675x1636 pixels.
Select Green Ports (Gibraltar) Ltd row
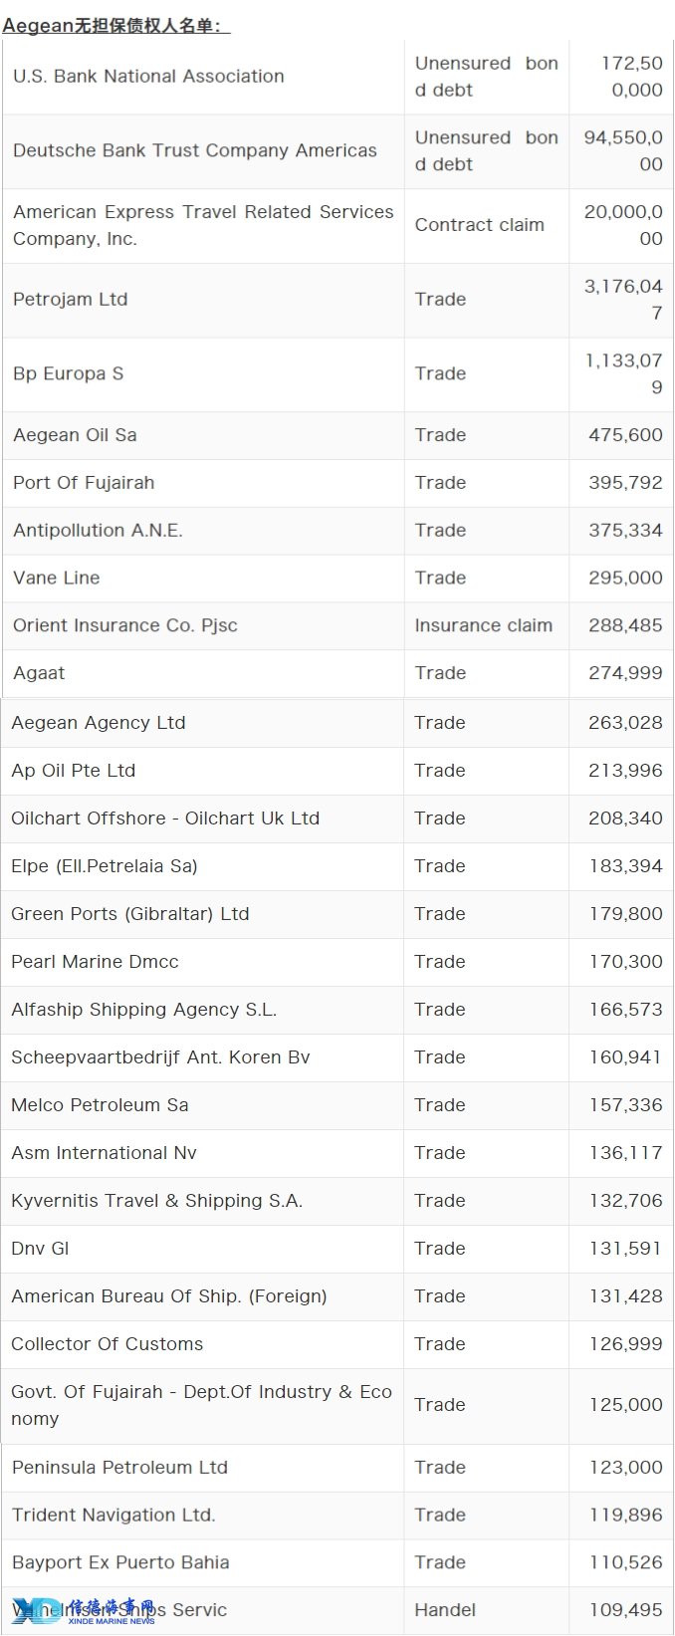337,914
